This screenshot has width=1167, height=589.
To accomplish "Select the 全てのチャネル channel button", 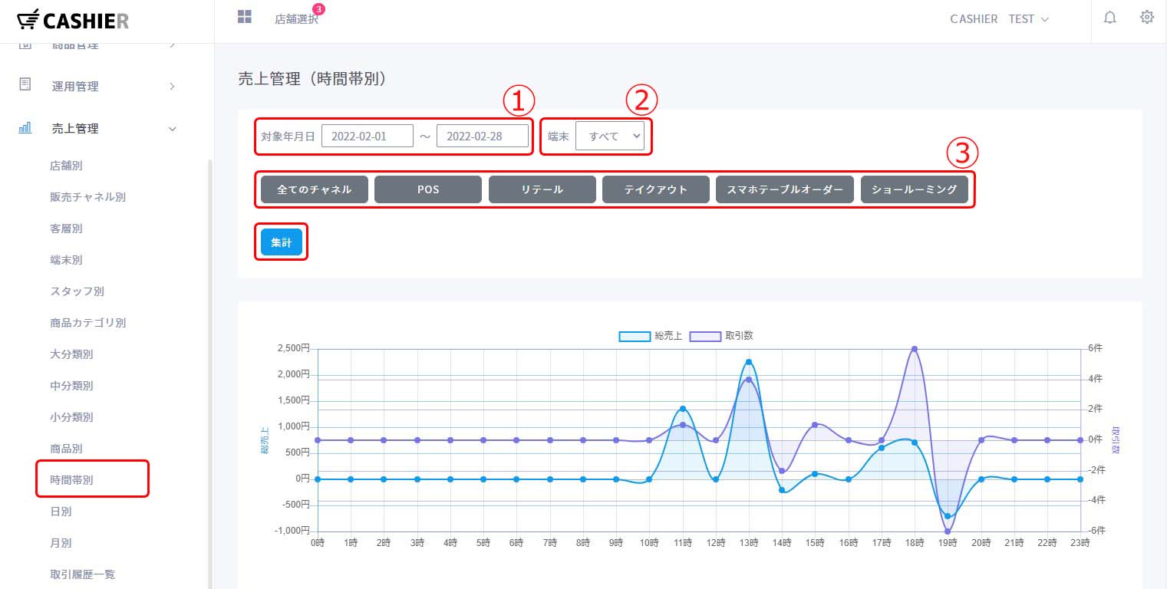I will (315, 189).
